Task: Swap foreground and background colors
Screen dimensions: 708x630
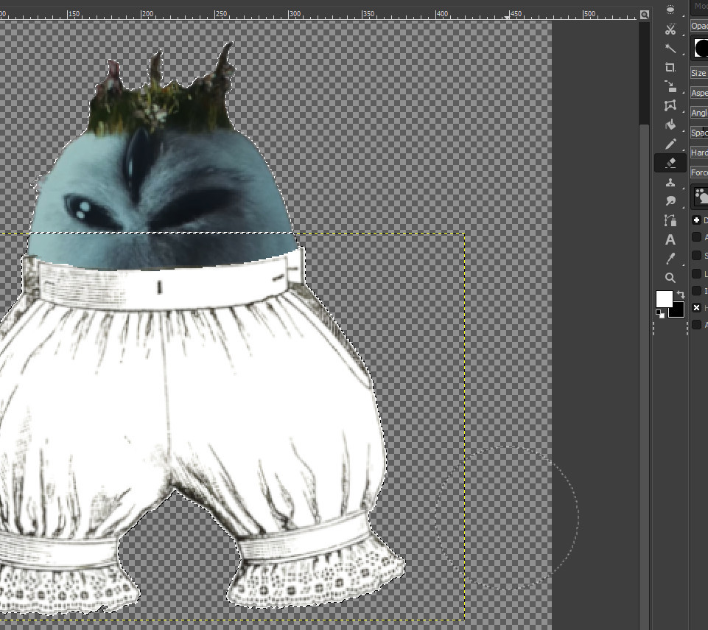Action: click(681, 295)
